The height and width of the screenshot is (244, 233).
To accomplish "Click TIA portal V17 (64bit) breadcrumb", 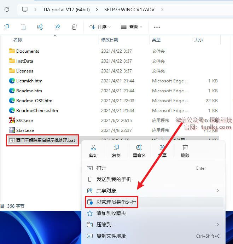I will tap(66, 10).
